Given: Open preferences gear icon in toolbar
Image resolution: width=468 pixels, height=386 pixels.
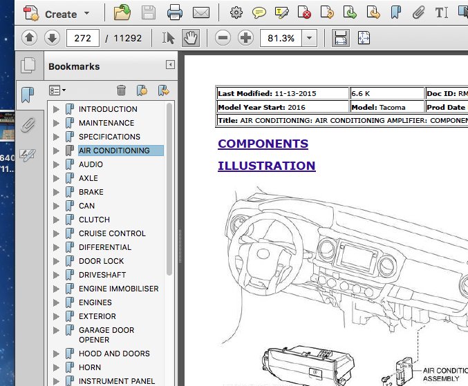Looking at the screenshot, I should point(236,13).
